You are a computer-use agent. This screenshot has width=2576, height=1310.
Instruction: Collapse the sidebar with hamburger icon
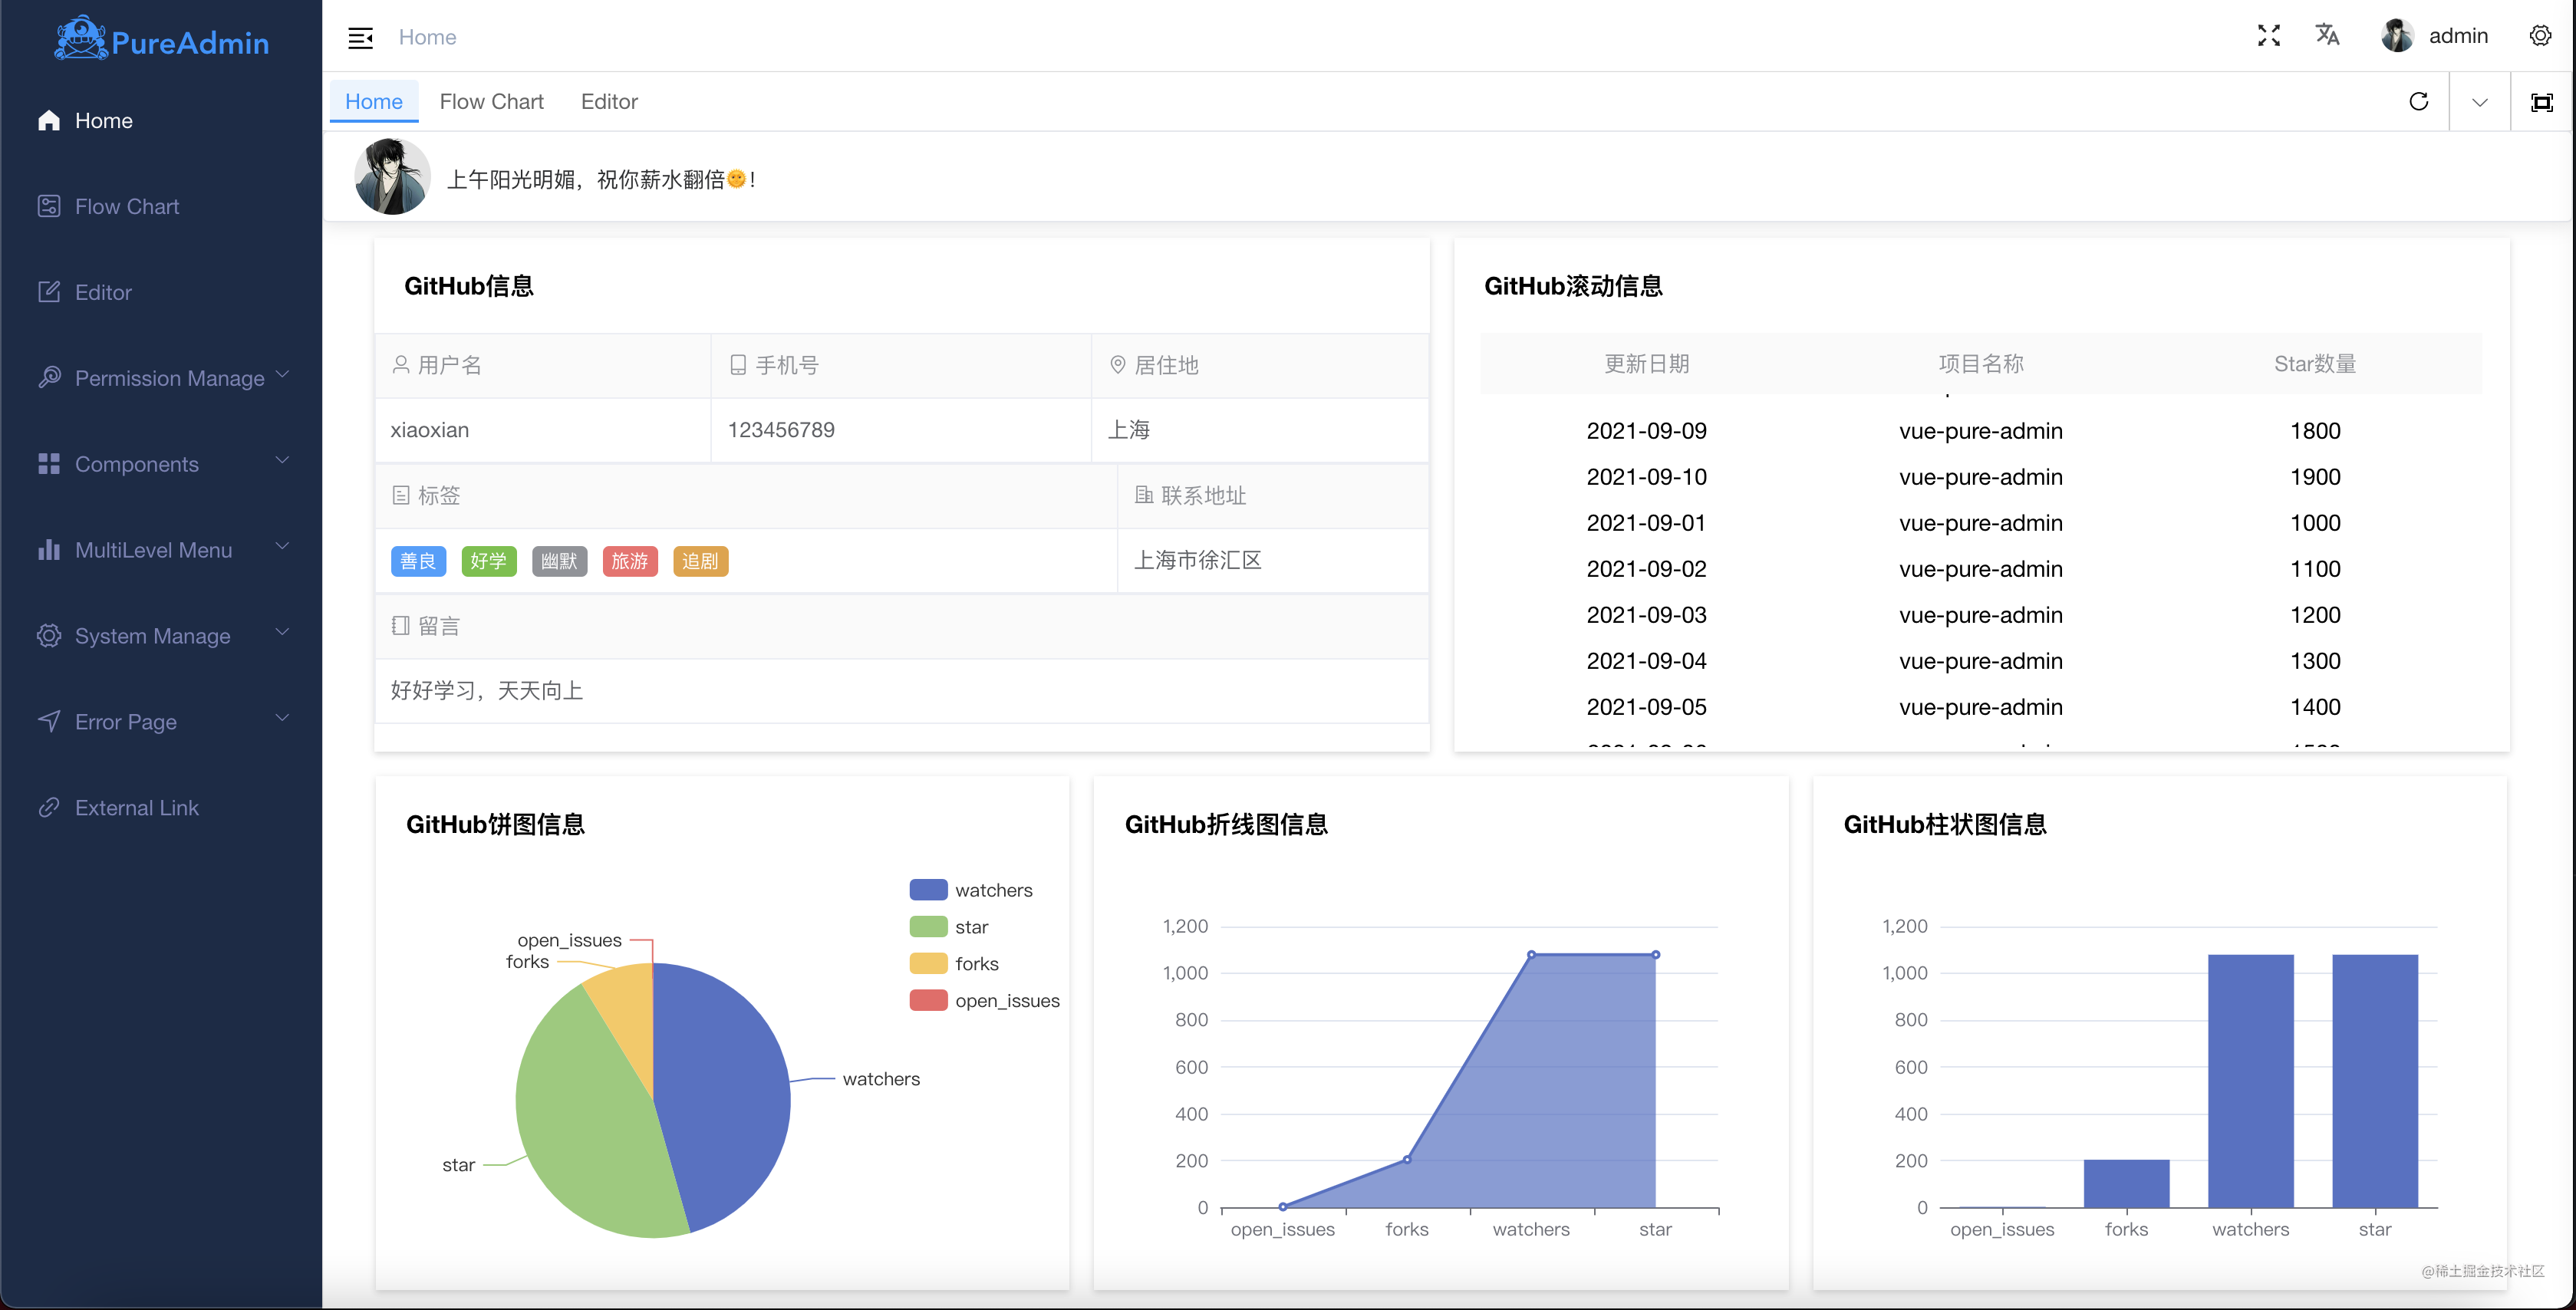(x=360, y=37)
